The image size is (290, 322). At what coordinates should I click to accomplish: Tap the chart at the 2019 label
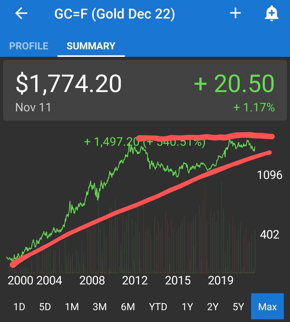click(220, 280)
